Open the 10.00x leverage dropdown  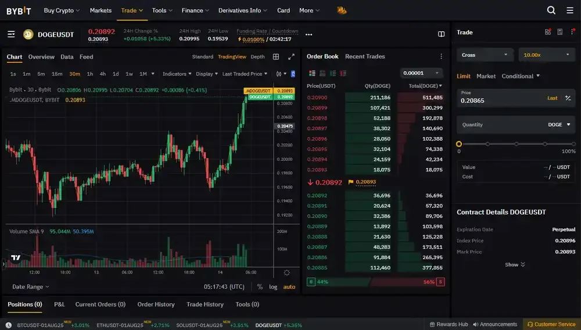[547, 55]
